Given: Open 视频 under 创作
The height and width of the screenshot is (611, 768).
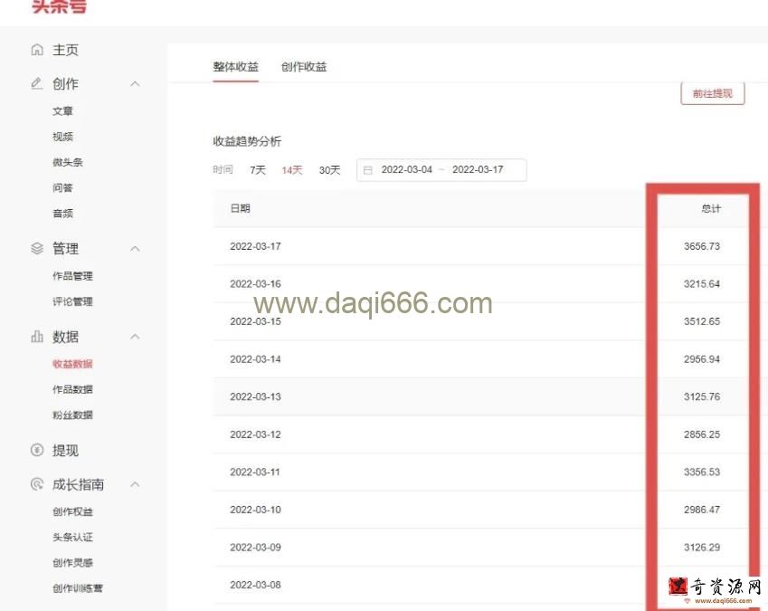Looking at the screenshot, I should coord(62,137).
